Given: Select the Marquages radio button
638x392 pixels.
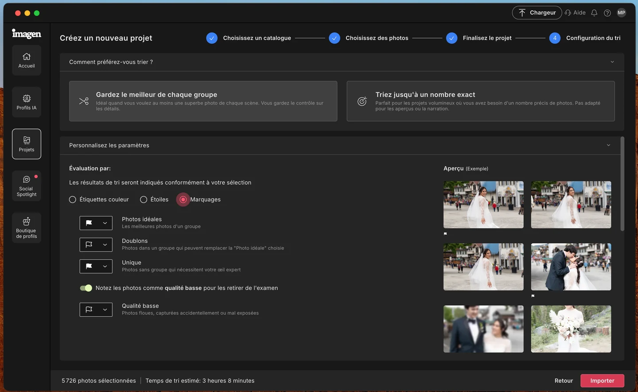Looking at the screenshot, I should coord(183,200).
